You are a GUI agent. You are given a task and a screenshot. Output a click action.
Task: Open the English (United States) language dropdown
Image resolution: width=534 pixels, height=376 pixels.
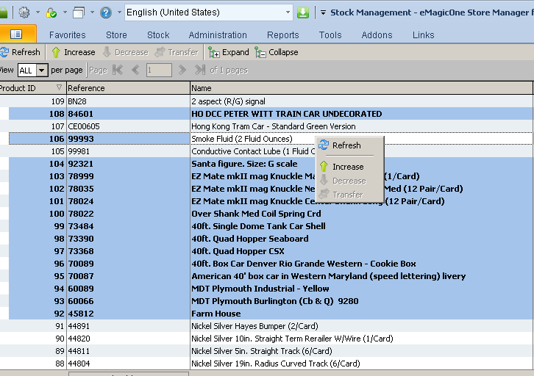pyautogui.click(x=288, y=12)
